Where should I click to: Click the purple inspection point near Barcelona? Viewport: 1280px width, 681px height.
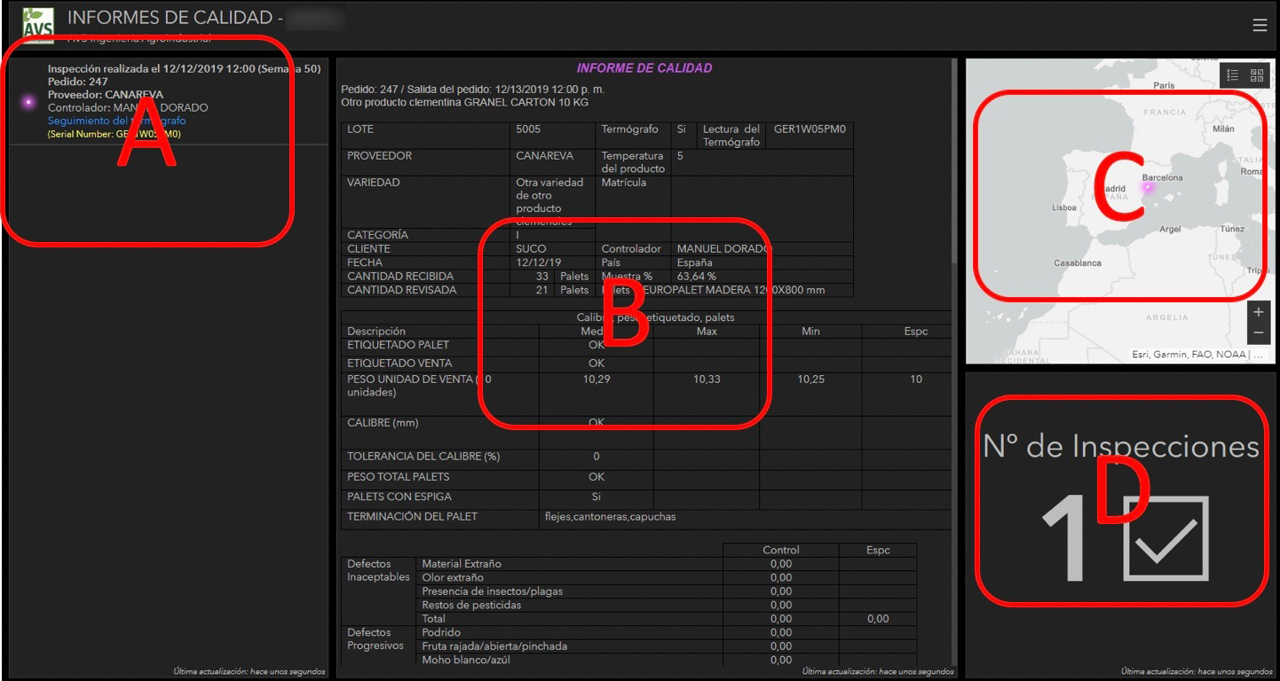(x=1148, y=188)
